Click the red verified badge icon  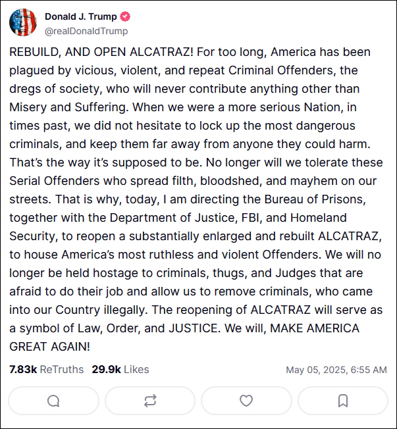(x=124, y=16)
